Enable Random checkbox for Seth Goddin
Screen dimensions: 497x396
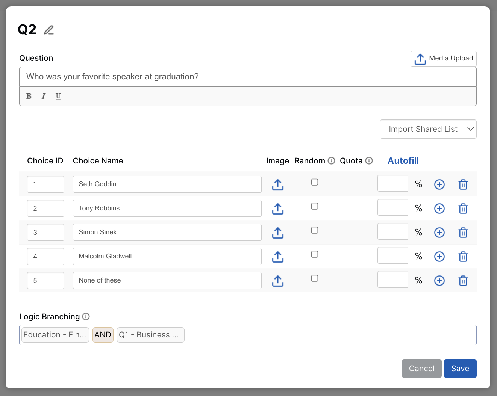(315, 182)
